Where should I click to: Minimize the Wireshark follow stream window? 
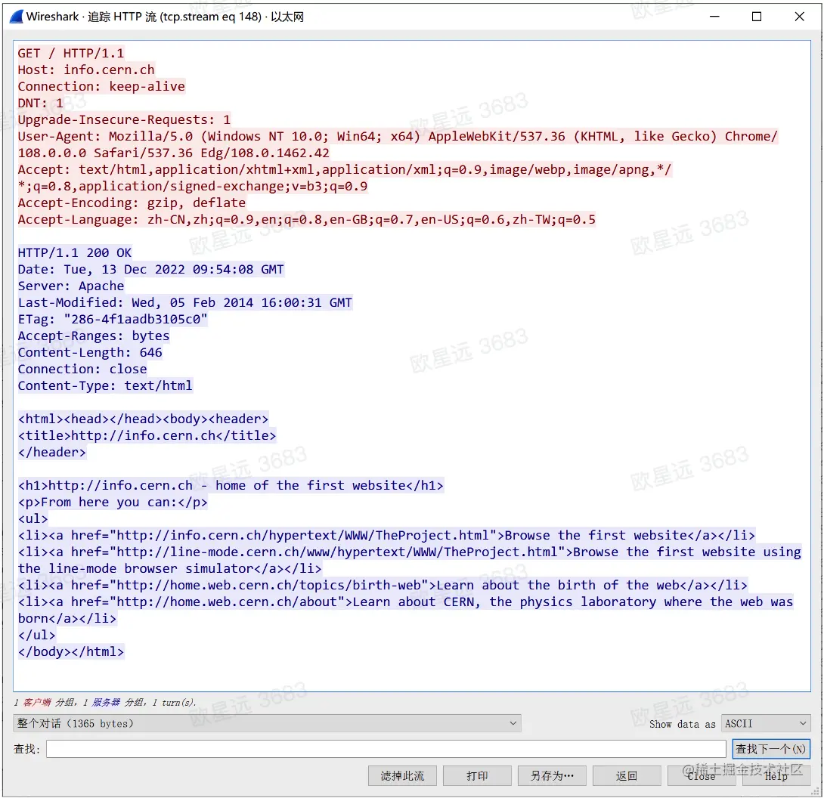[714, 17]
